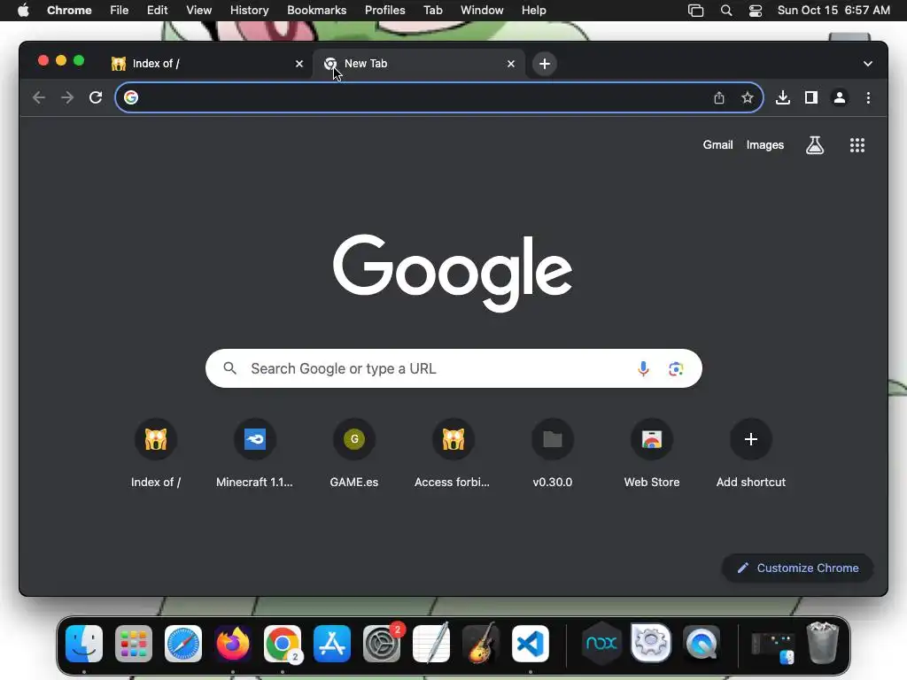Open the Bookmarks menu
907x680 pixels.
pyautogui.click(x=316, y=11)
